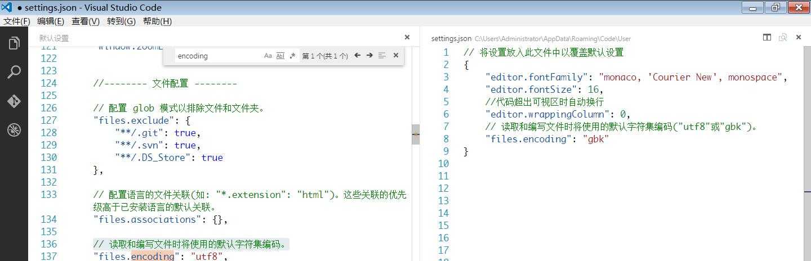
Task: Minimize the Visual Studio Code window
Action: (753, 7)
